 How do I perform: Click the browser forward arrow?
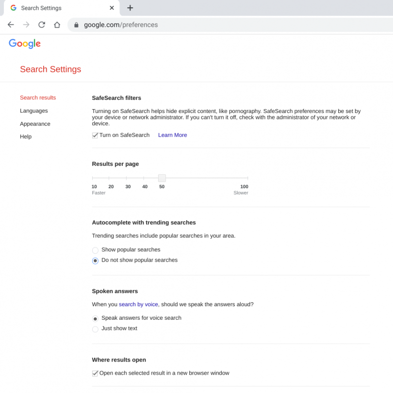click(26, 24)
